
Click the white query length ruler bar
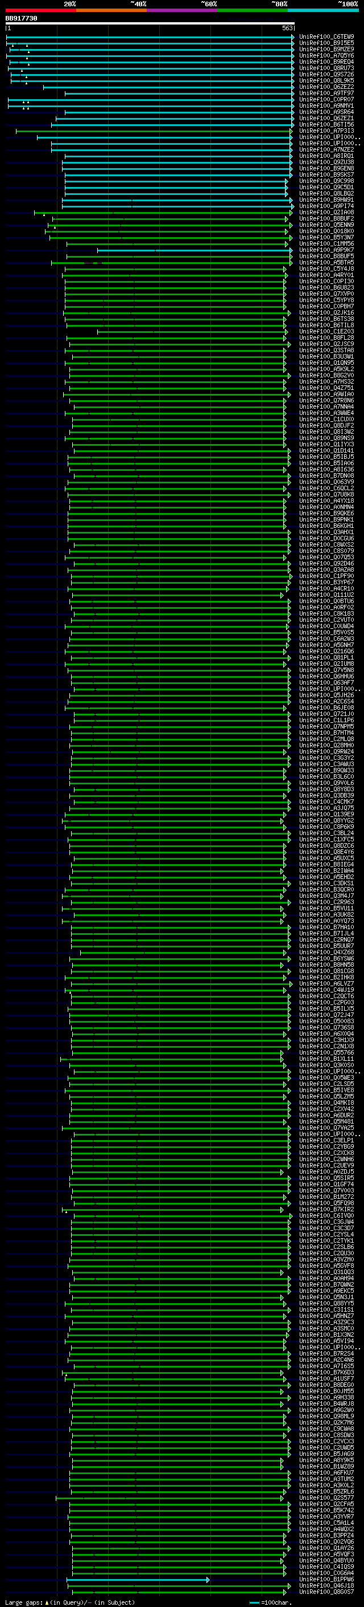tap(150, 24)
